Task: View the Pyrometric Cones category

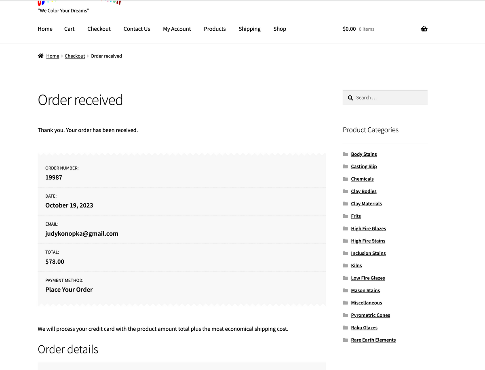Action: tap(370, 315)
